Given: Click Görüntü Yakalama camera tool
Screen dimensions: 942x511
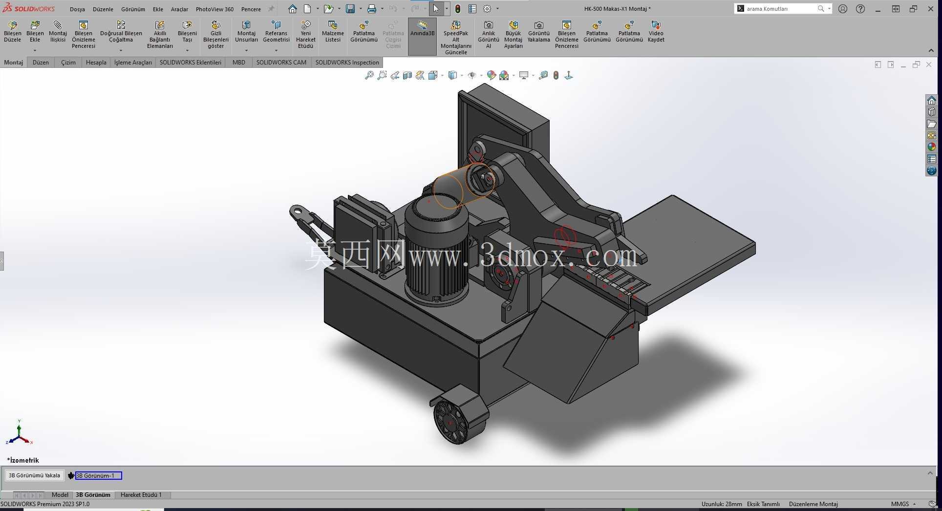Looking at the screenshot, I should [x=538, y=32].
